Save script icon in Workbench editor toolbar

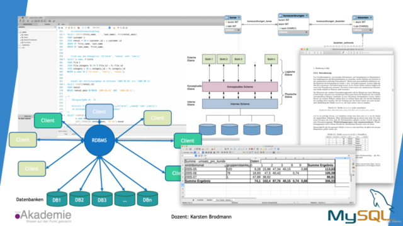pyautogui.click(x=62, y=28)
